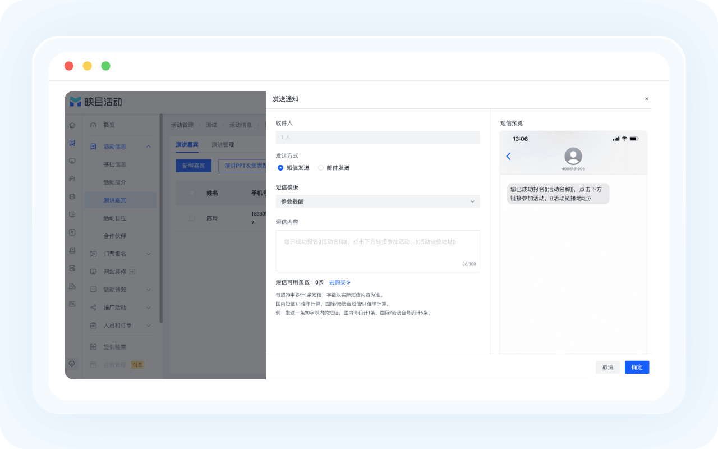Image resolution: width=718 pixels, height=449 pixels.
Task: Open the 短信模板 dropdown showing 参会提醒
Action: pos(378,201)
